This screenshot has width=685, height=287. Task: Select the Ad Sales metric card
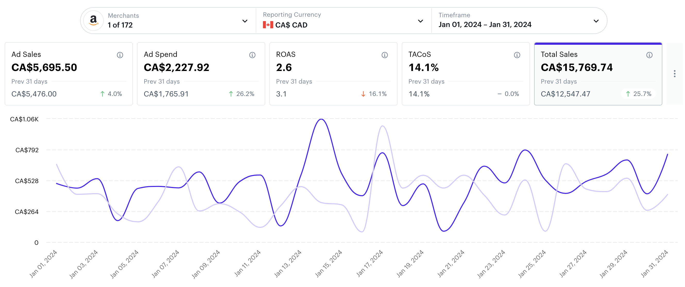pos(68,74)
